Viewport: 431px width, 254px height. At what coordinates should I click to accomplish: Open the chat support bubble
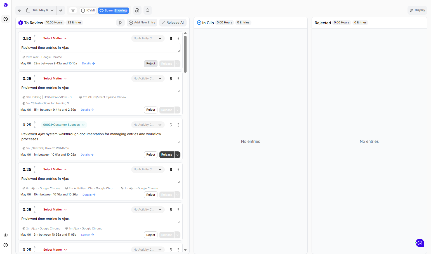pos(420,243)
